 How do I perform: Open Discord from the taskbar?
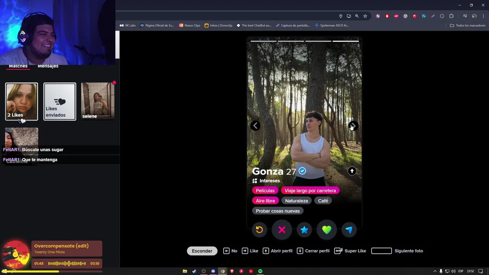pos(213,271)
